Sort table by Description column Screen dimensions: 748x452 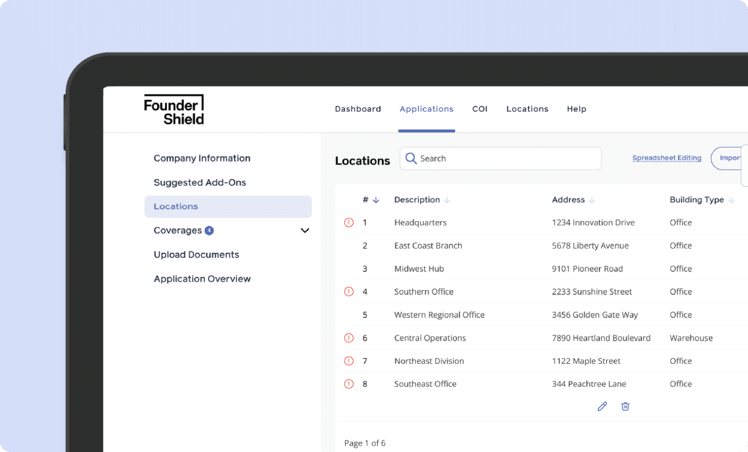[447, 200]
